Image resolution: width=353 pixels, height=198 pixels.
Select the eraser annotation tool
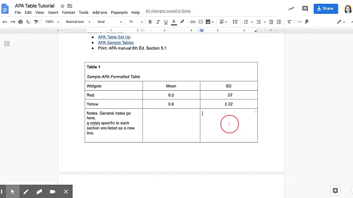pyautogui.click(x=39, y=192)
